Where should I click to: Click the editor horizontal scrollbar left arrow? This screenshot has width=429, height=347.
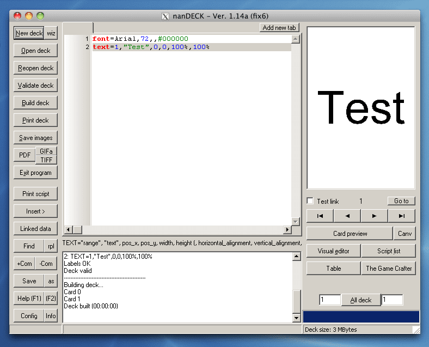68,229
